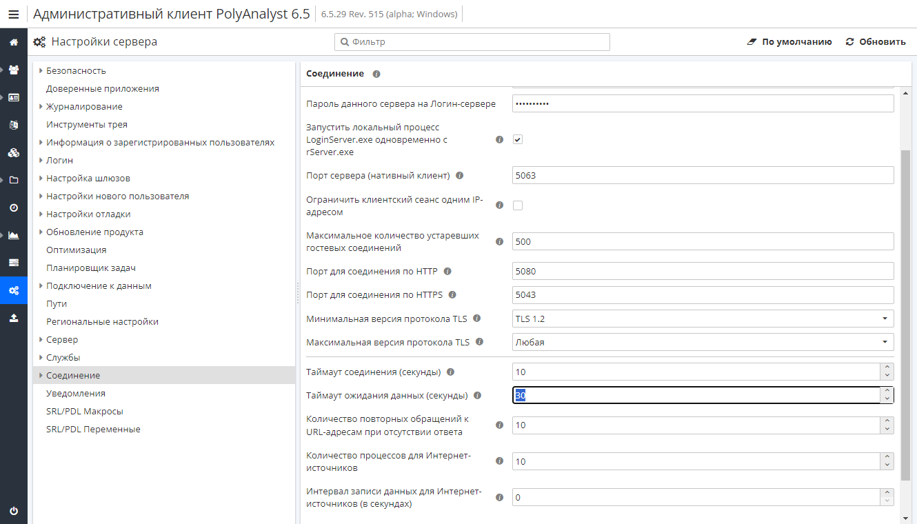Image resolution: width=917 pixels, height=524 pixels.
Task: Open Максимальная версия протокола TLS dropdown
Action: point(703,342)
